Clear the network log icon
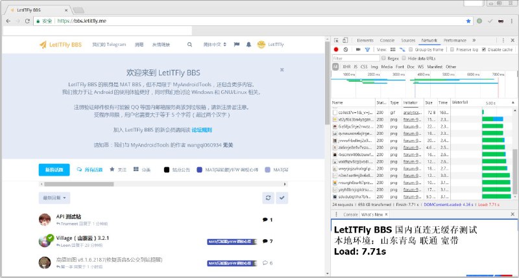Screen dimensions: 519x278 (x=346, y=50)
